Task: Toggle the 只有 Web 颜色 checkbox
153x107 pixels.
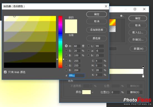Action: [5, 72]
